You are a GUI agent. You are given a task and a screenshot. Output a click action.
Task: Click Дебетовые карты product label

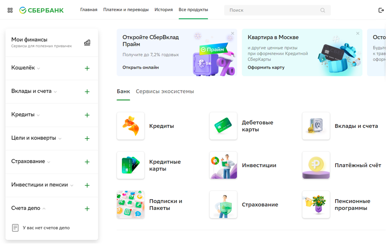257,126
